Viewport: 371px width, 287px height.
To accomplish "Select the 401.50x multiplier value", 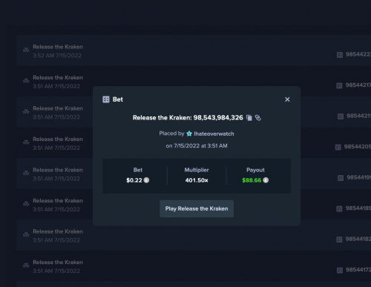I will coord(197,180).
